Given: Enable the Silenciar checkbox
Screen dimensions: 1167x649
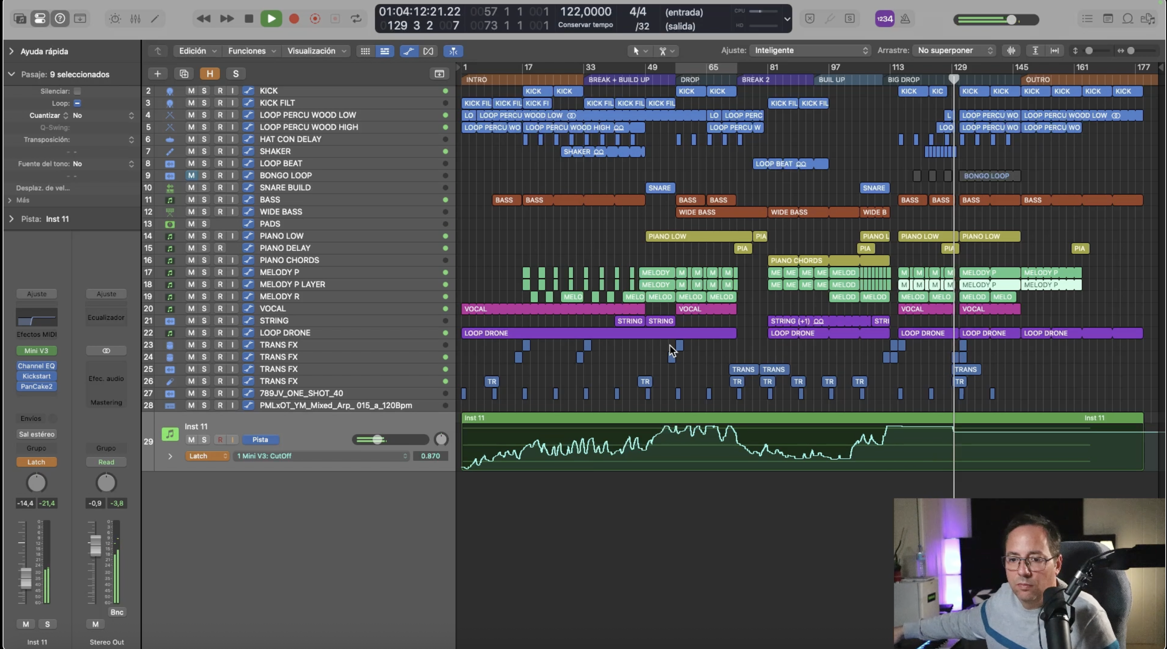Looking at the screenshot, I should click(x=78, y=91).
